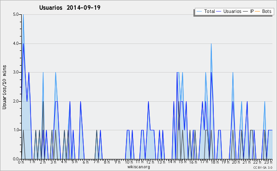Click the dark blue Usuarios legend line
The width and height of the screenshot is (277, 171).
[x=219, y=11]
